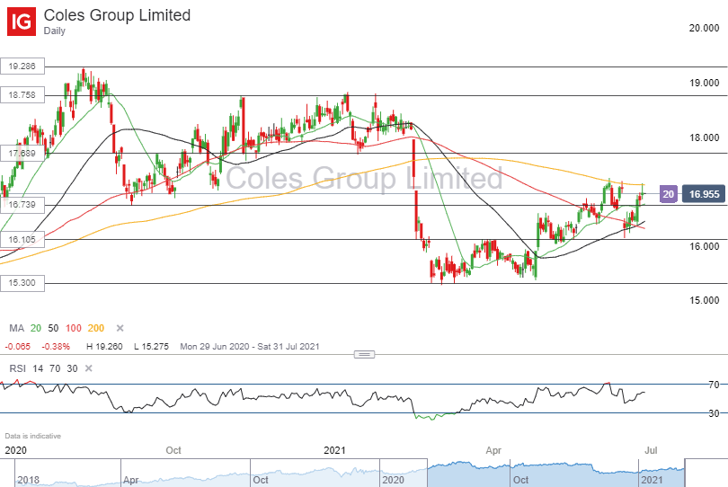Select the 16.739 price level label
728x487 pixels.
22,204
